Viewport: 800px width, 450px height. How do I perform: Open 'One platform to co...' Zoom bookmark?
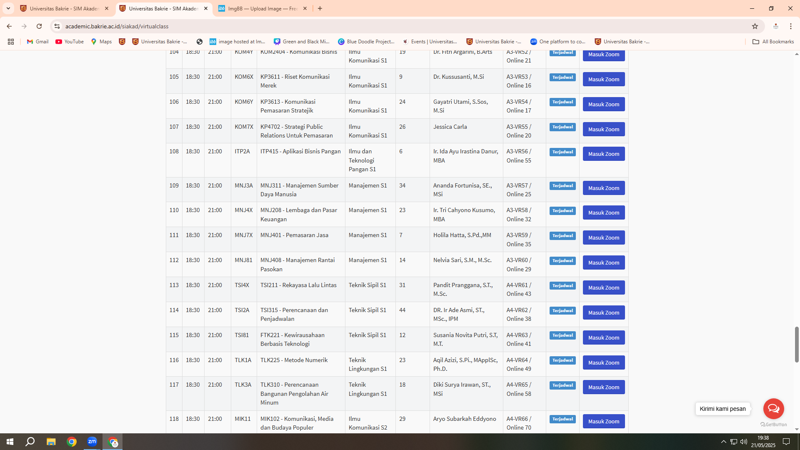(558, 42)
